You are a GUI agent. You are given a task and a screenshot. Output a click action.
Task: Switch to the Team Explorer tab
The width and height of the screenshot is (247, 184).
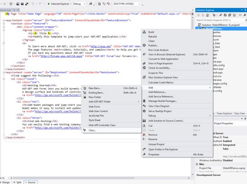pyautogui.click(x=224, y=113)
